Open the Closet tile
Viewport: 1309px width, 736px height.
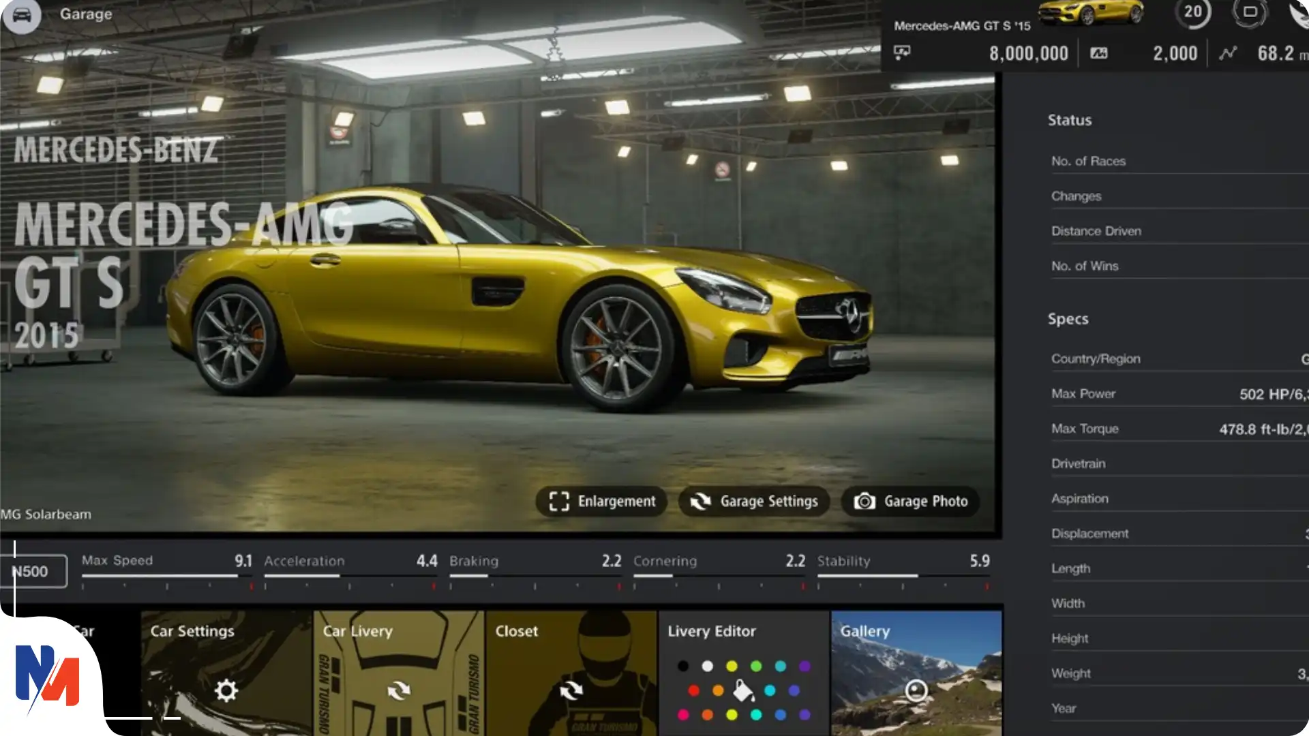tap(571, 673)
